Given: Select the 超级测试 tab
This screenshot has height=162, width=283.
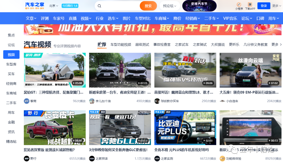Looking at the screenshot, I should pyautogui.click(x=142, y=44).
